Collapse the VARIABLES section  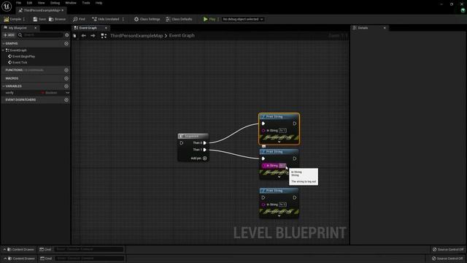[x=3, y=86]
